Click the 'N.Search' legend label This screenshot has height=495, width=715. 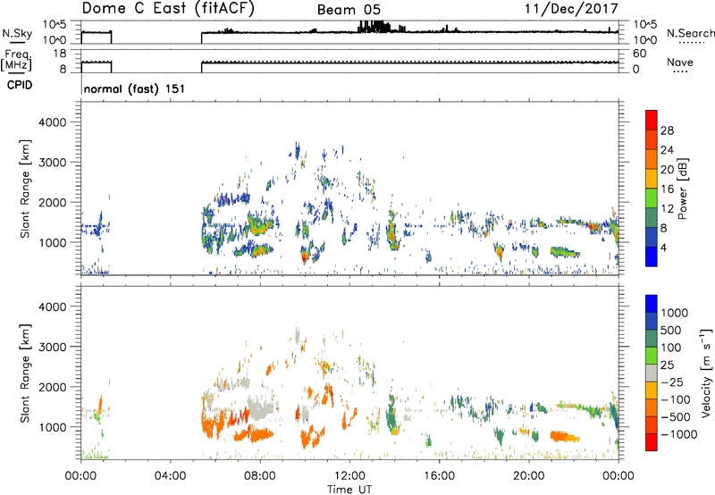coord(690,33)
